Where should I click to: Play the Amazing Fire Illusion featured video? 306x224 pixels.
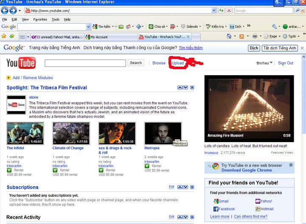[x=249, y=109]
